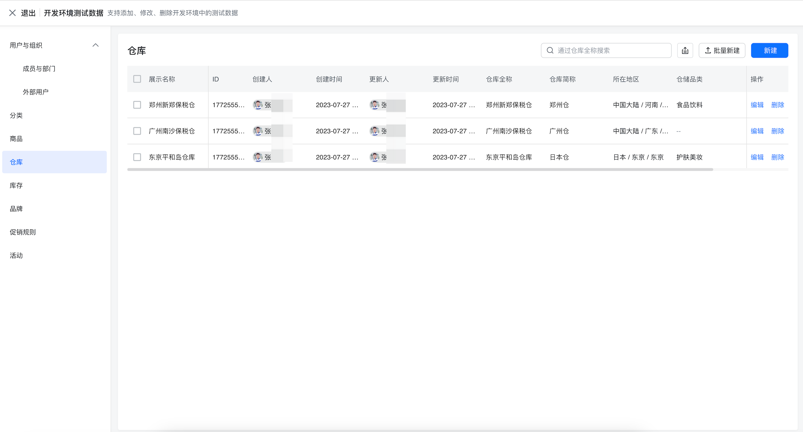Check the 东京平和岛仓库 row checkbox
The height and width of the screenshot is (432, 803).
click(x=137, y=157)
